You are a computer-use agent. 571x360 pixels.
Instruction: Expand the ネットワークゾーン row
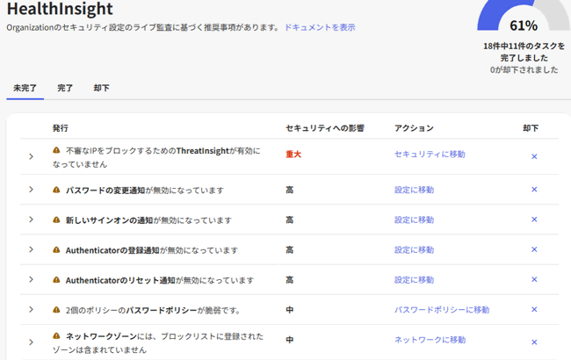click(x=31, y=342)
